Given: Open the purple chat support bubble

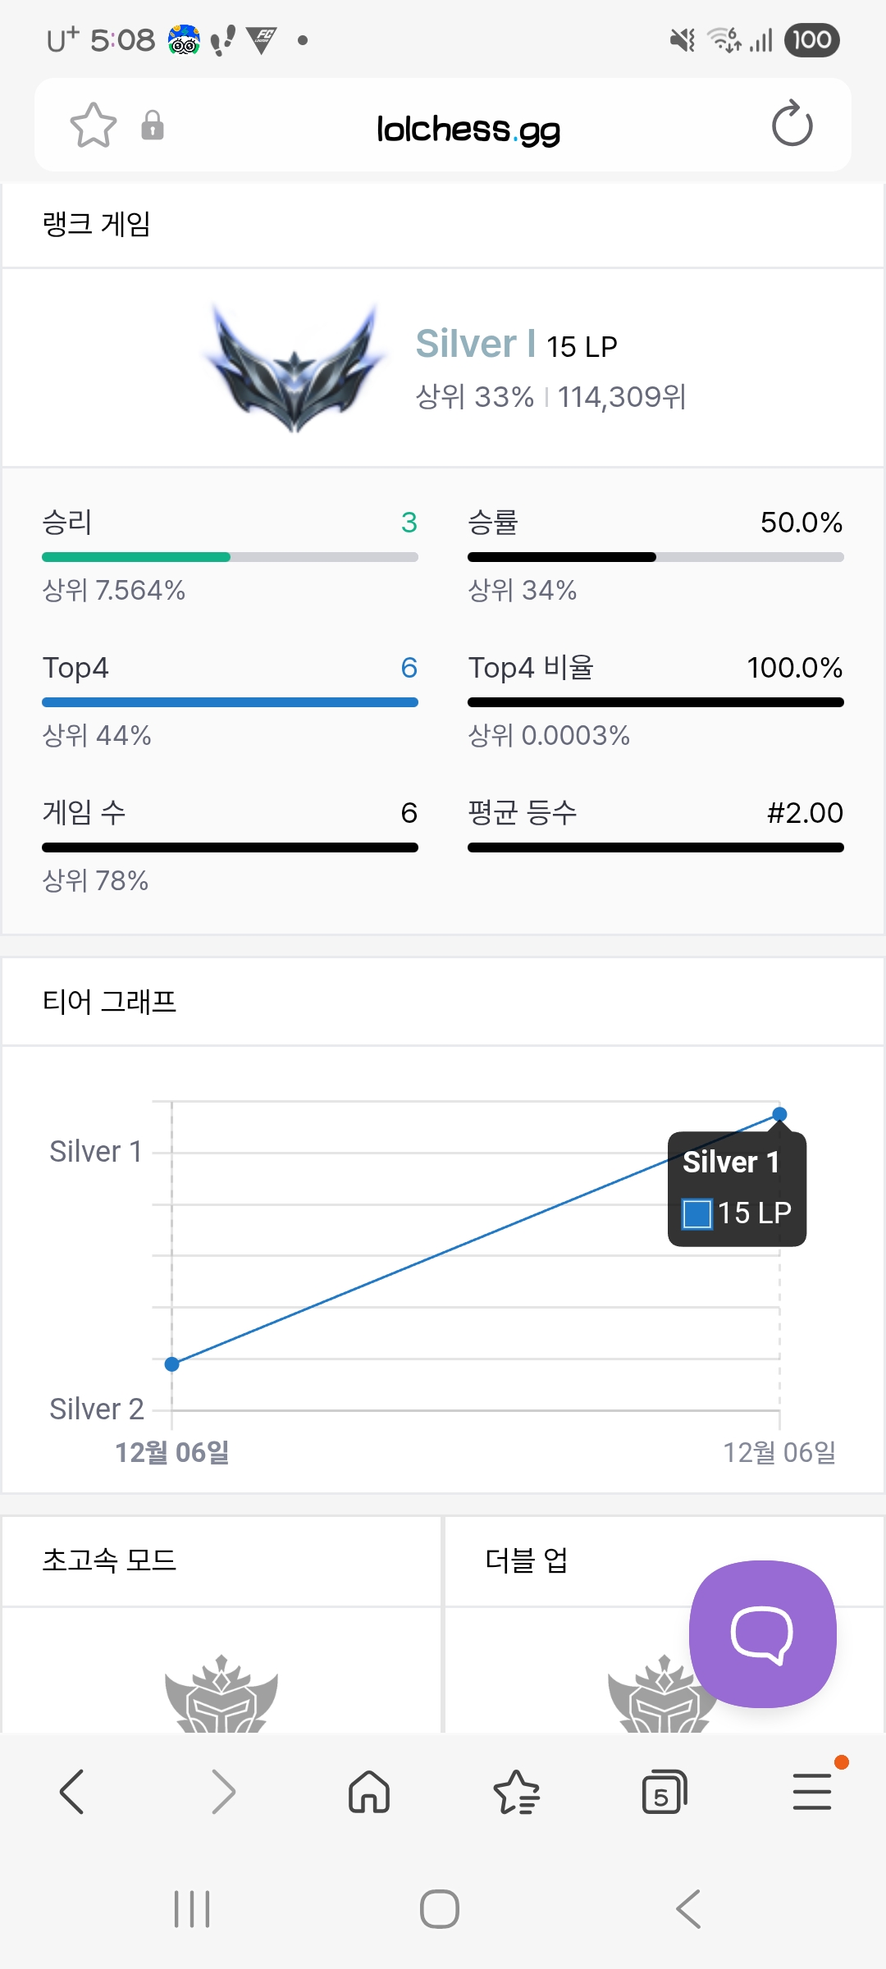Looking at the screenshot, I should click(762, 1634).
